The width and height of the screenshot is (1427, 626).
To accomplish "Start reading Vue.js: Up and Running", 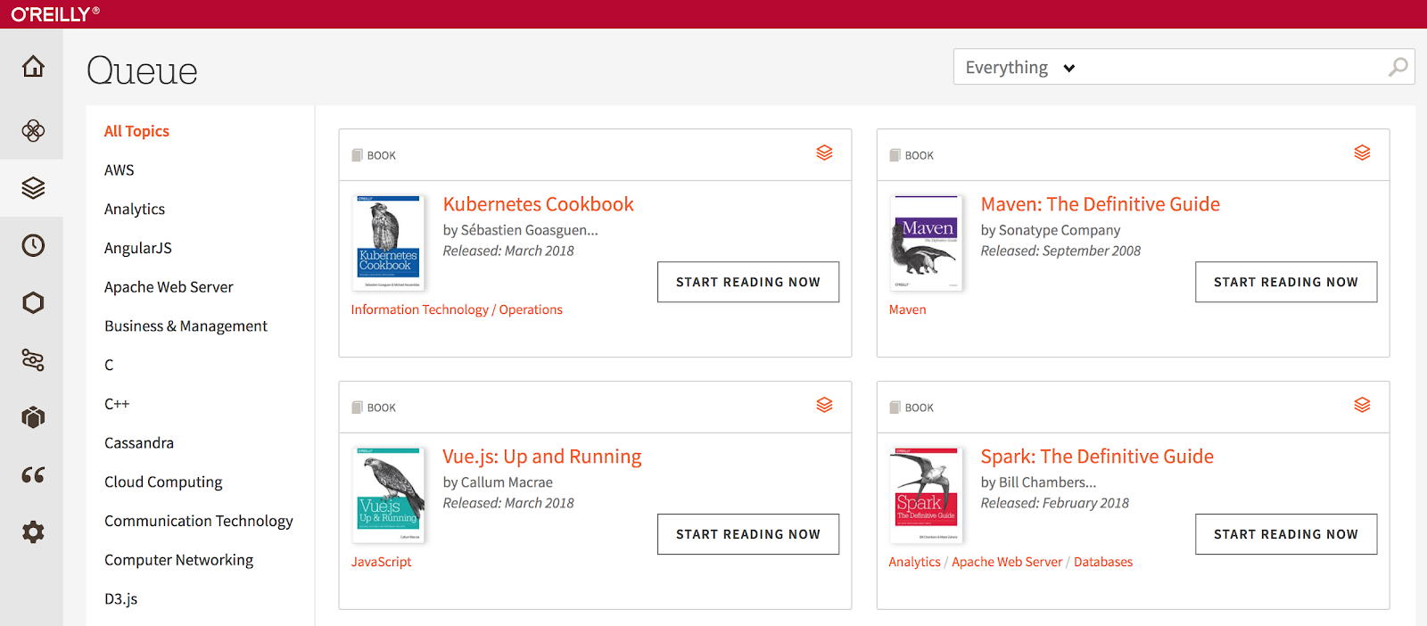I will [x=748, y=534].
